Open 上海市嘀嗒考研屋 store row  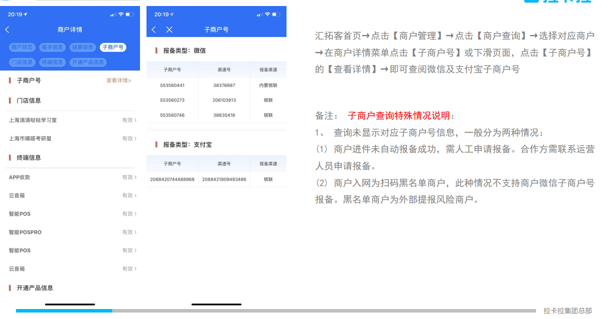coord(72,139)
